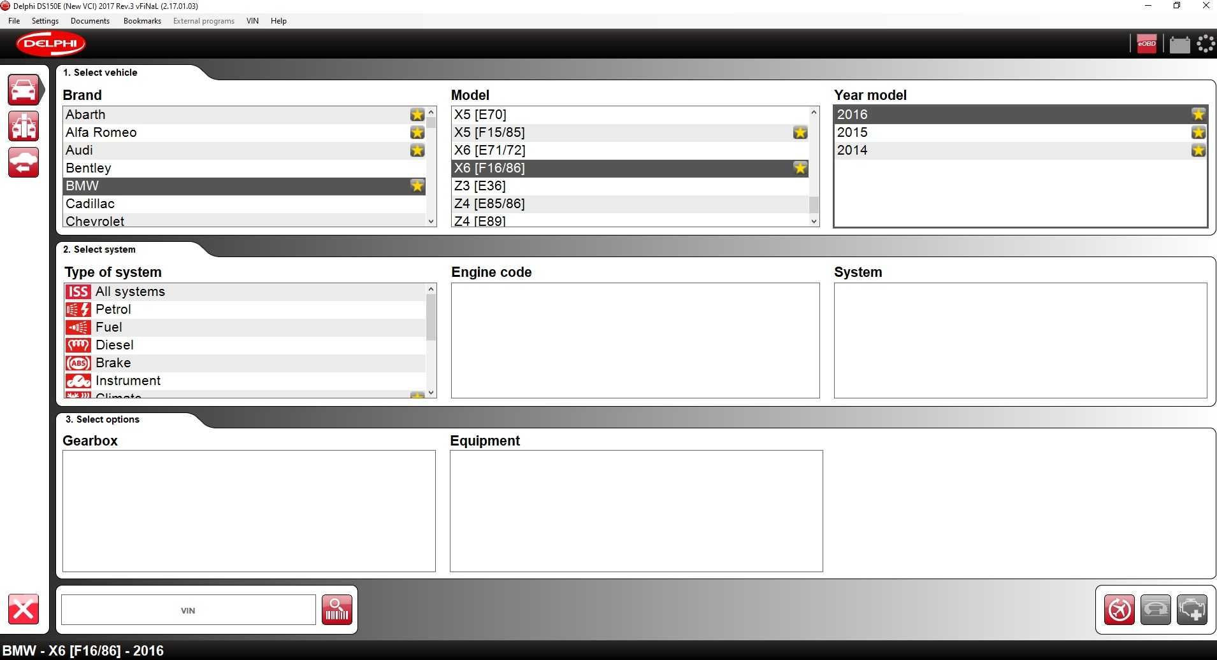
Task: Click the Type of system scrollbar thumb
Action: tap(431, 318)
